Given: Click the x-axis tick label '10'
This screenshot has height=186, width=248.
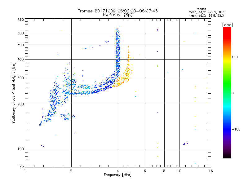Looking at the screenshot, I should click(179, 171).
